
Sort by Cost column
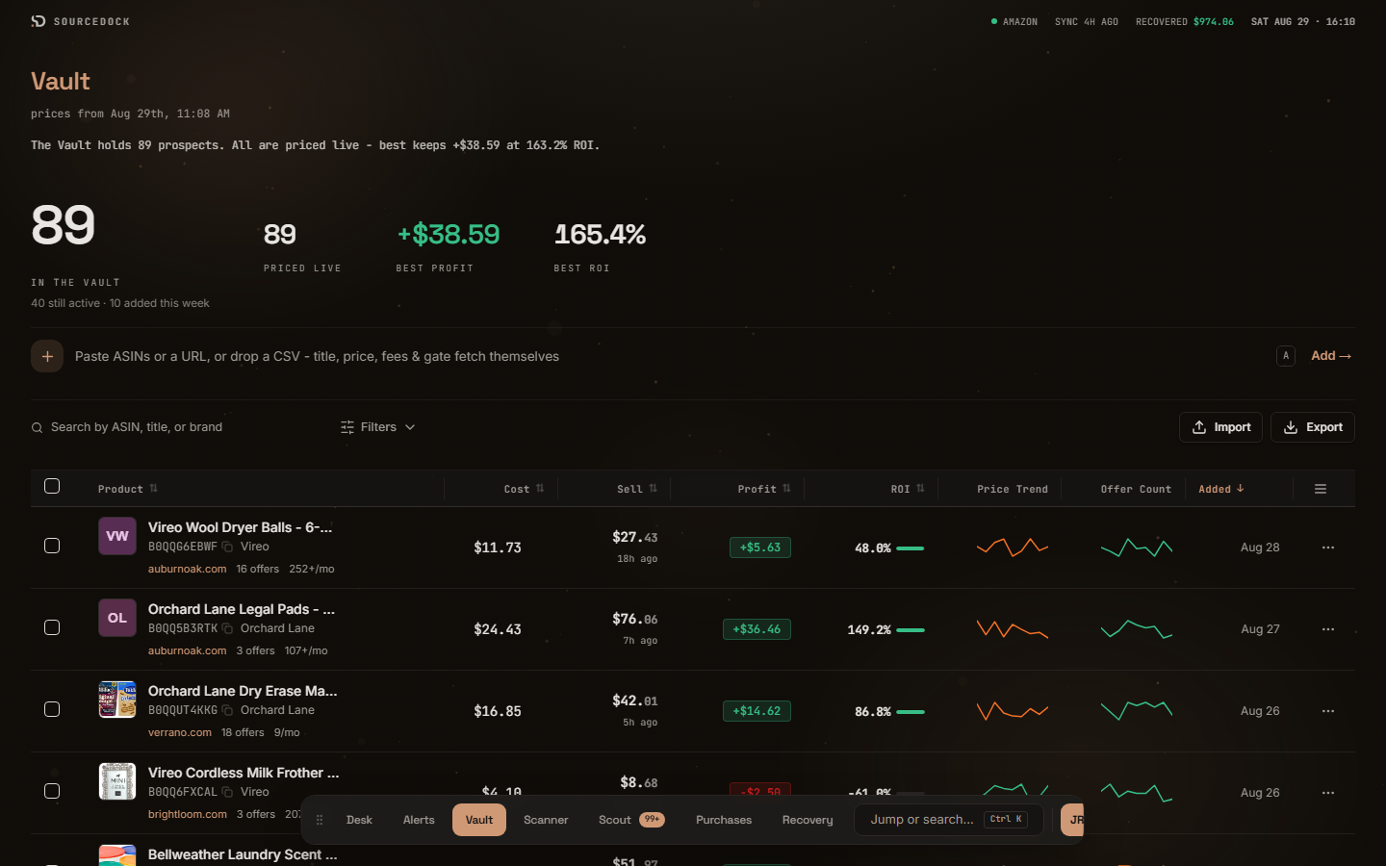click(524, 489)
